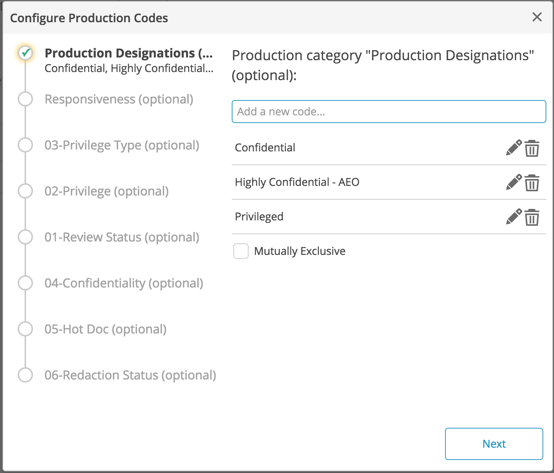The width and height of the screenshot is (554, 473).
Task: Open the 04-Confidentiality step
Action: tap(124, 283)
